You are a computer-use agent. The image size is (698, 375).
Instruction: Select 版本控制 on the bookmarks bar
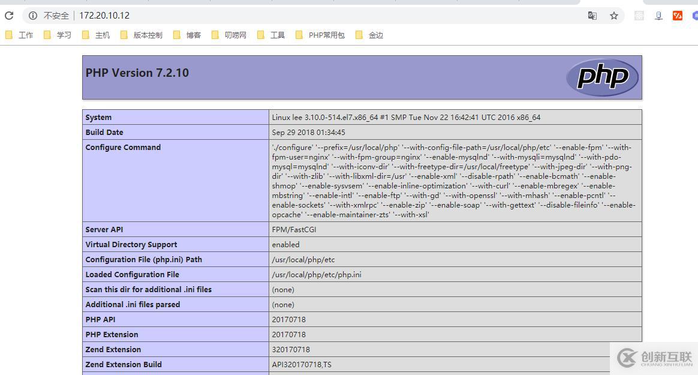click(x=146, y=35)
